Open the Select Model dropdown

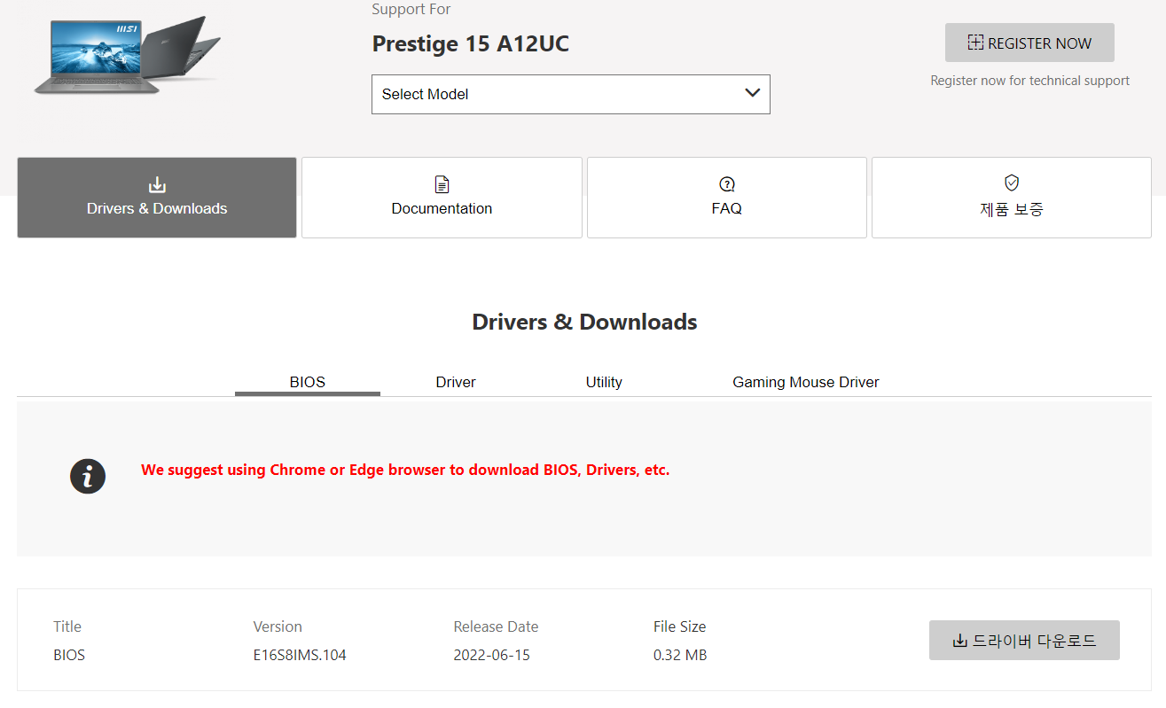tap(570, 94)
